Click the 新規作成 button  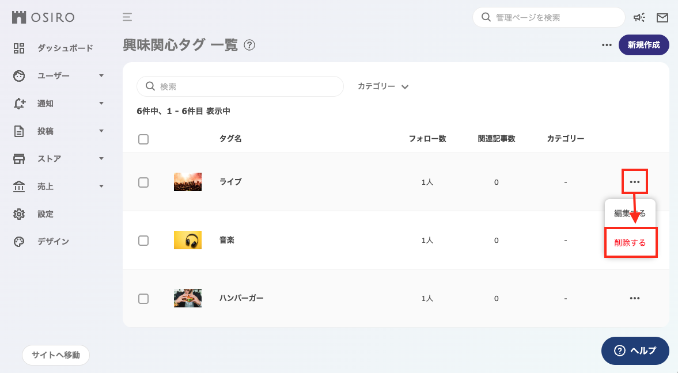(x=643, y=45)
